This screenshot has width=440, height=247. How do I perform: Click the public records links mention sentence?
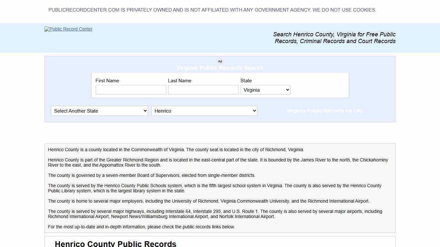[x=141, y=227]
